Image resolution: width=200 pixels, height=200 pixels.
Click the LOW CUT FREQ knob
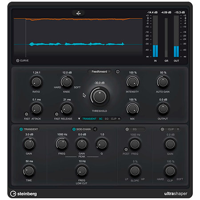pyautogui.click(x=82, y=171)
